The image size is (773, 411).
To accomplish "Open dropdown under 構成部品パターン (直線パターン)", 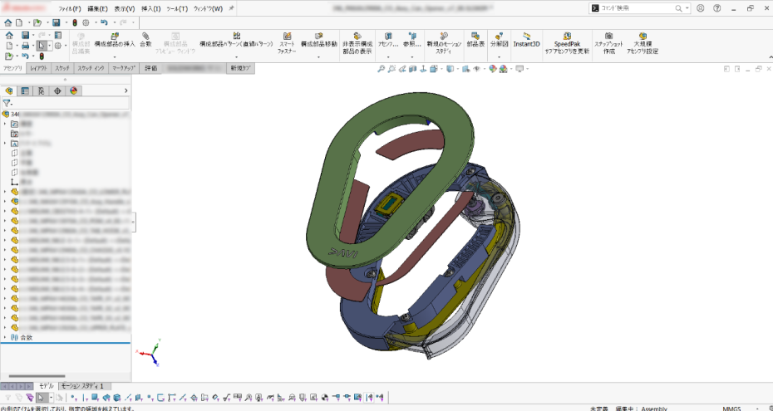I will tap(237, 57).
